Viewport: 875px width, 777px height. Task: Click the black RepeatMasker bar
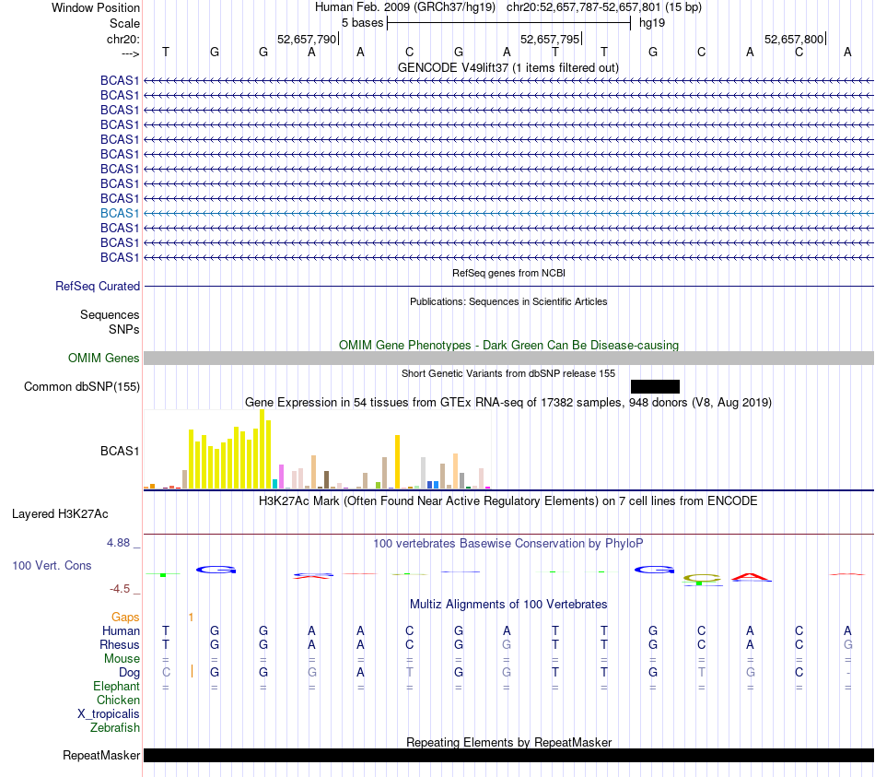508,755
